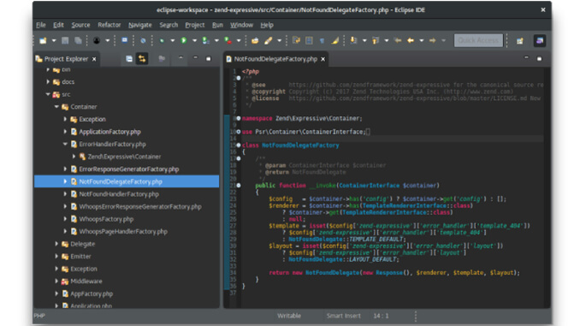Expand the docs folder
Image resolution: width=580 pixels, height=326 pixels.
pos(48,82)
